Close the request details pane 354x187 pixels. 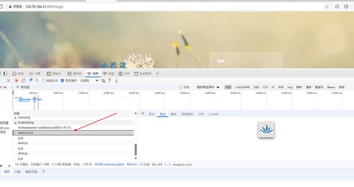point(142,113)
